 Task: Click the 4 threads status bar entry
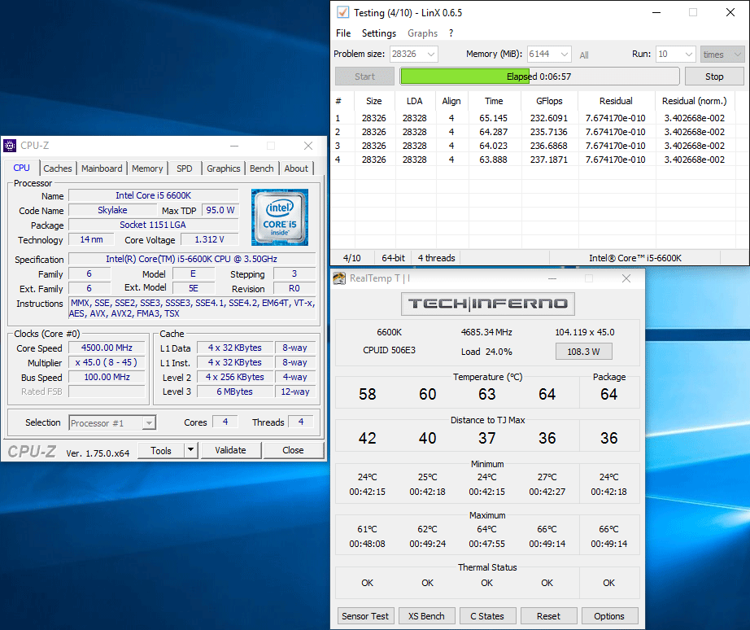[436, 258]
